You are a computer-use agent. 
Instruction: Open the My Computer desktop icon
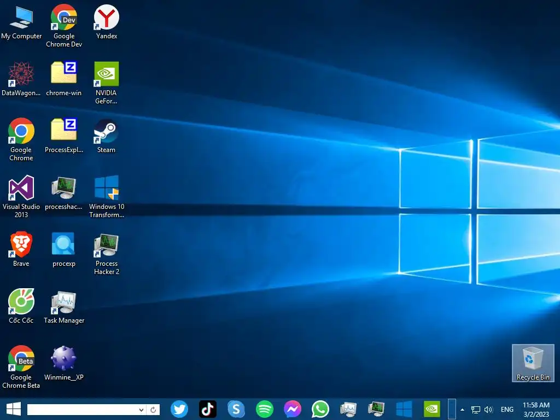point(21,22)
